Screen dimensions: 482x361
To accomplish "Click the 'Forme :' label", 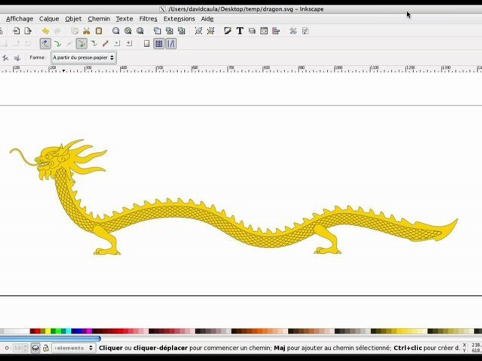I will (38, 57).
